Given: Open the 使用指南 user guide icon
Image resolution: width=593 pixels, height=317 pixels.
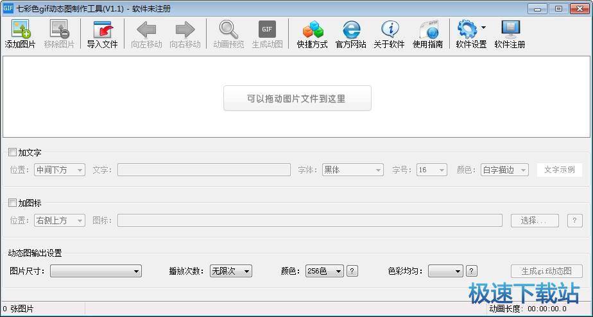Looking at the screenshot, I should click(x=427, y=29).
